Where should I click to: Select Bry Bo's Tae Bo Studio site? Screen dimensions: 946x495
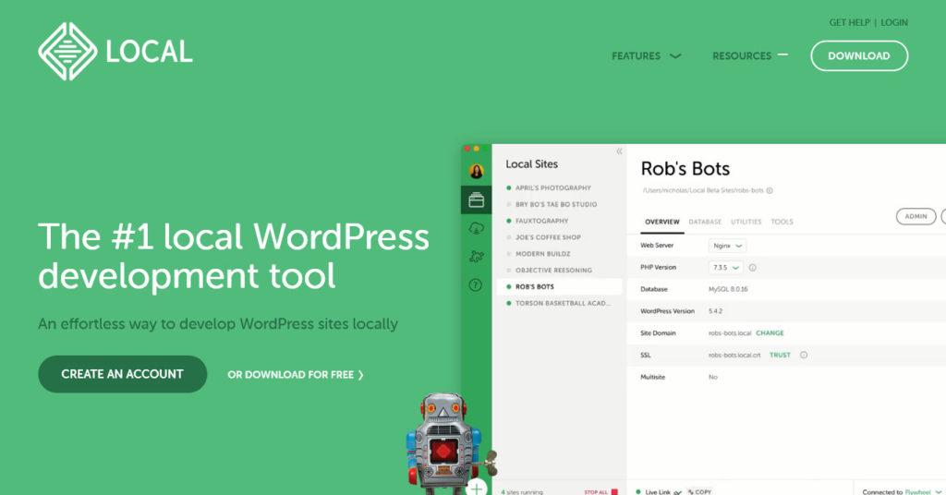coord(556,204)
